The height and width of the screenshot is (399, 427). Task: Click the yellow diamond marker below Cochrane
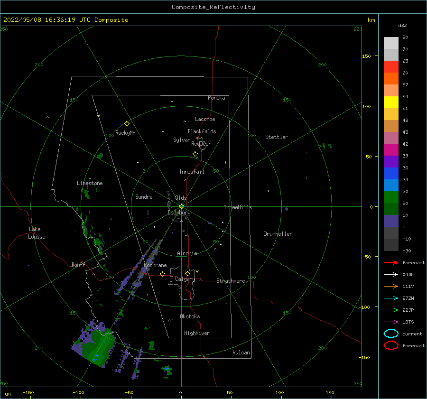[x=163, y=274]
